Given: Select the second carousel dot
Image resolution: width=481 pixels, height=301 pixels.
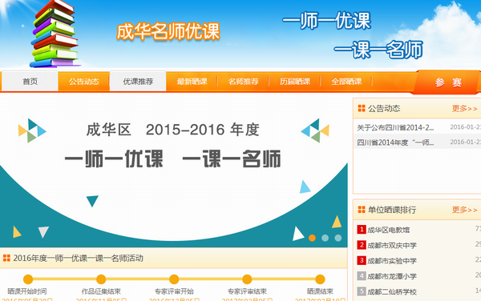Looking at the screenshot, I should pyautogui.click(x=325, y=238).
